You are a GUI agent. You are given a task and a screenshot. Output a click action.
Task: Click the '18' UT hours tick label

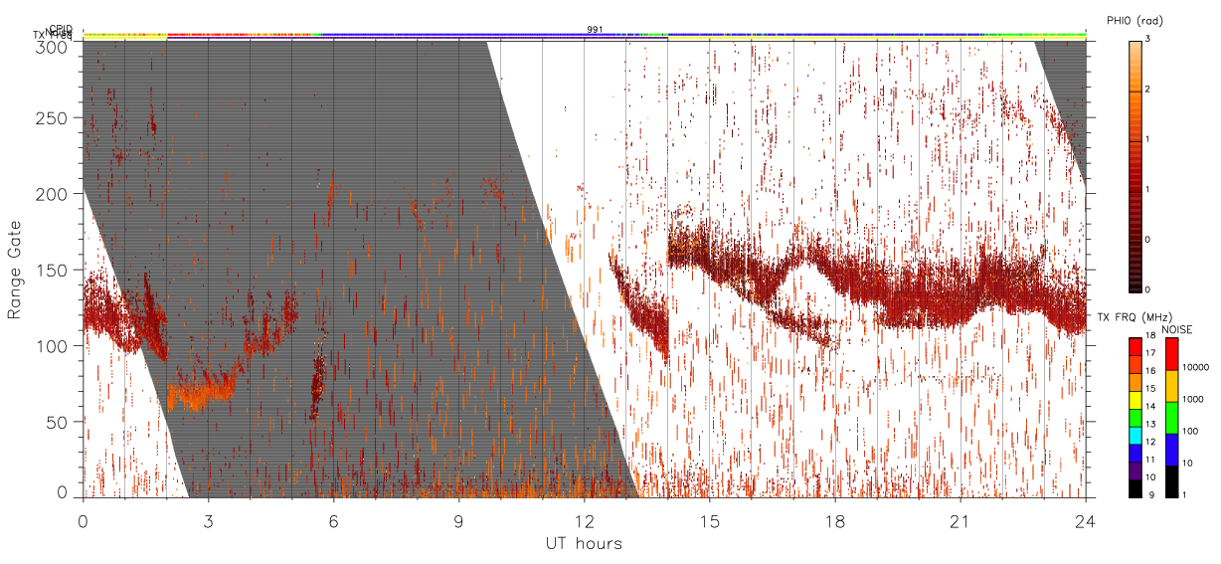click(834, 520)
